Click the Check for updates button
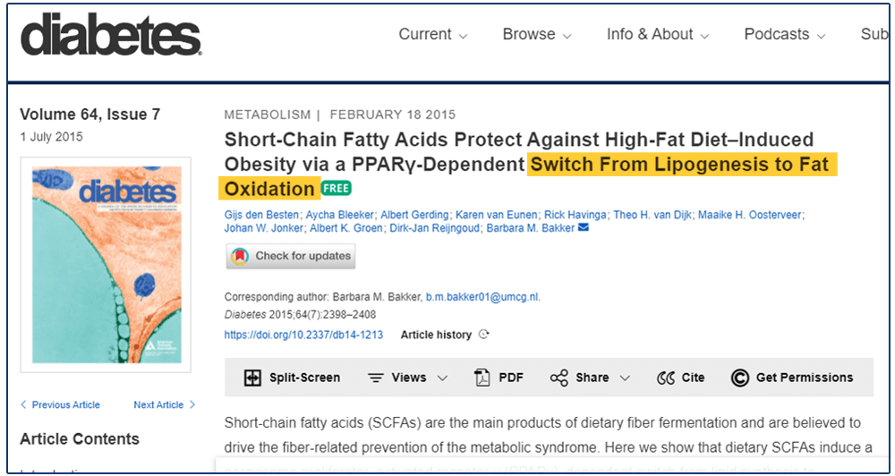Viewport: 895px width, 476px height. tap(291, 256)
